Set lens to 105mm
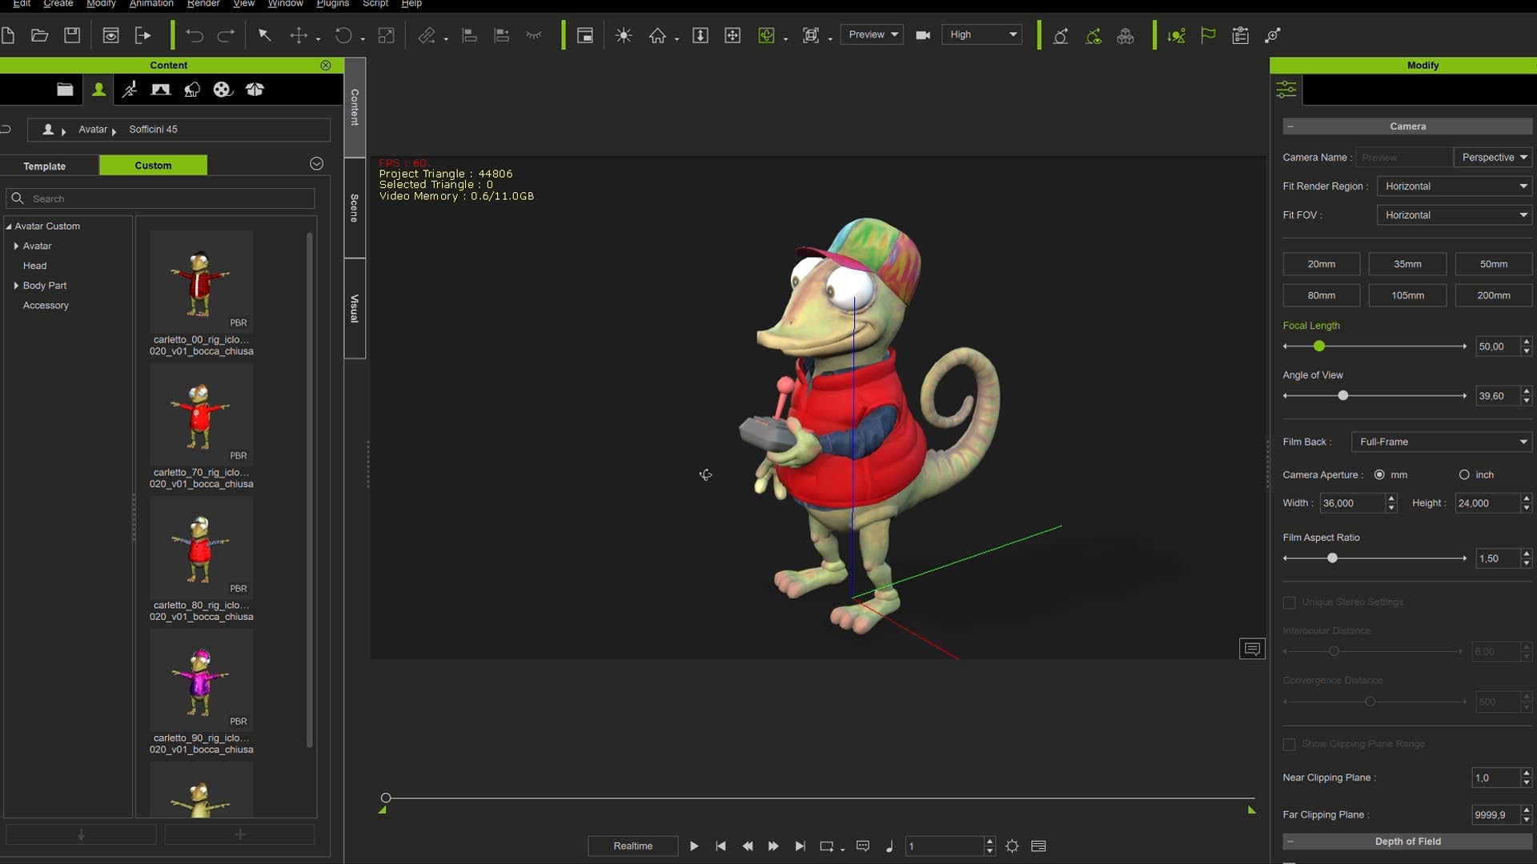This screenshot has width=1537, height=864. coord(1407,295)
